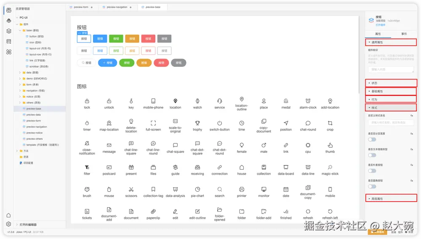Expand the 状态 section
This screenshot has width=421, height=239.
point(391,83)
